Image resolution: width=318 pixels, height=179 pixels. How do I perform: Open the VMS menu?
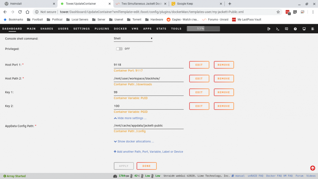pos(135,29)
